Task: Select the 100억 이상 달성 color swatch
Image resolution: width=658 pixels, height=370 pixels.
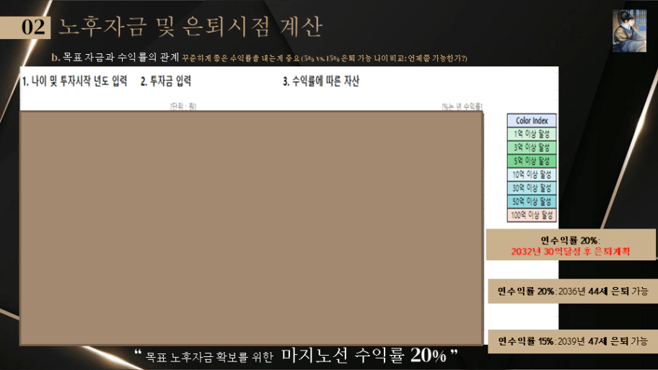Action: 532,215
